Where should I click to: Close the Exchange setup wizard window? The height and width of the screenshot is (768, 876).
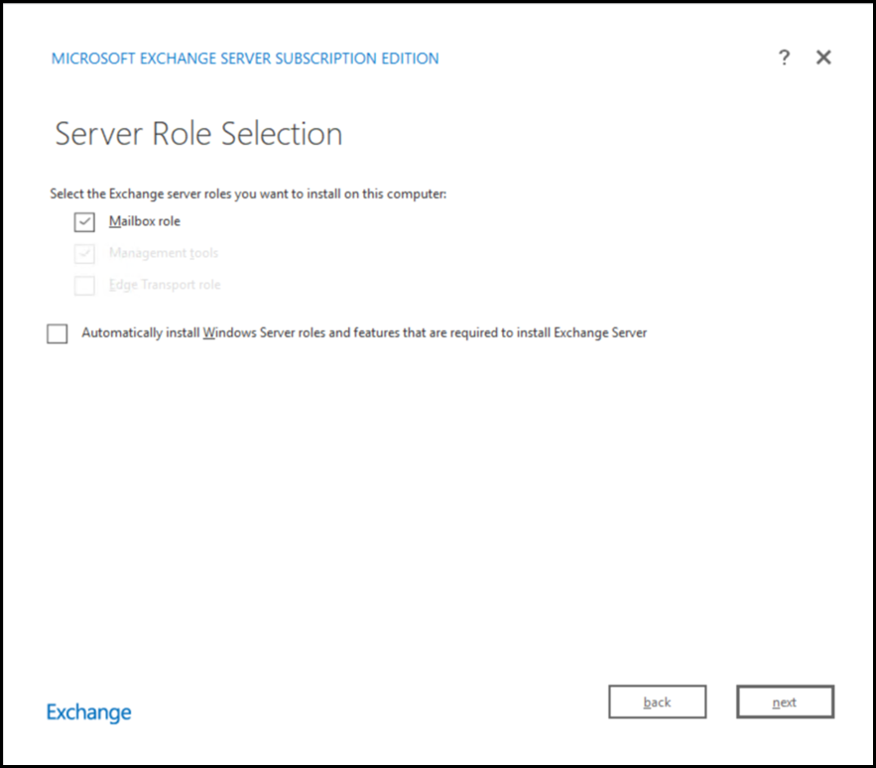tap(823, 58)
